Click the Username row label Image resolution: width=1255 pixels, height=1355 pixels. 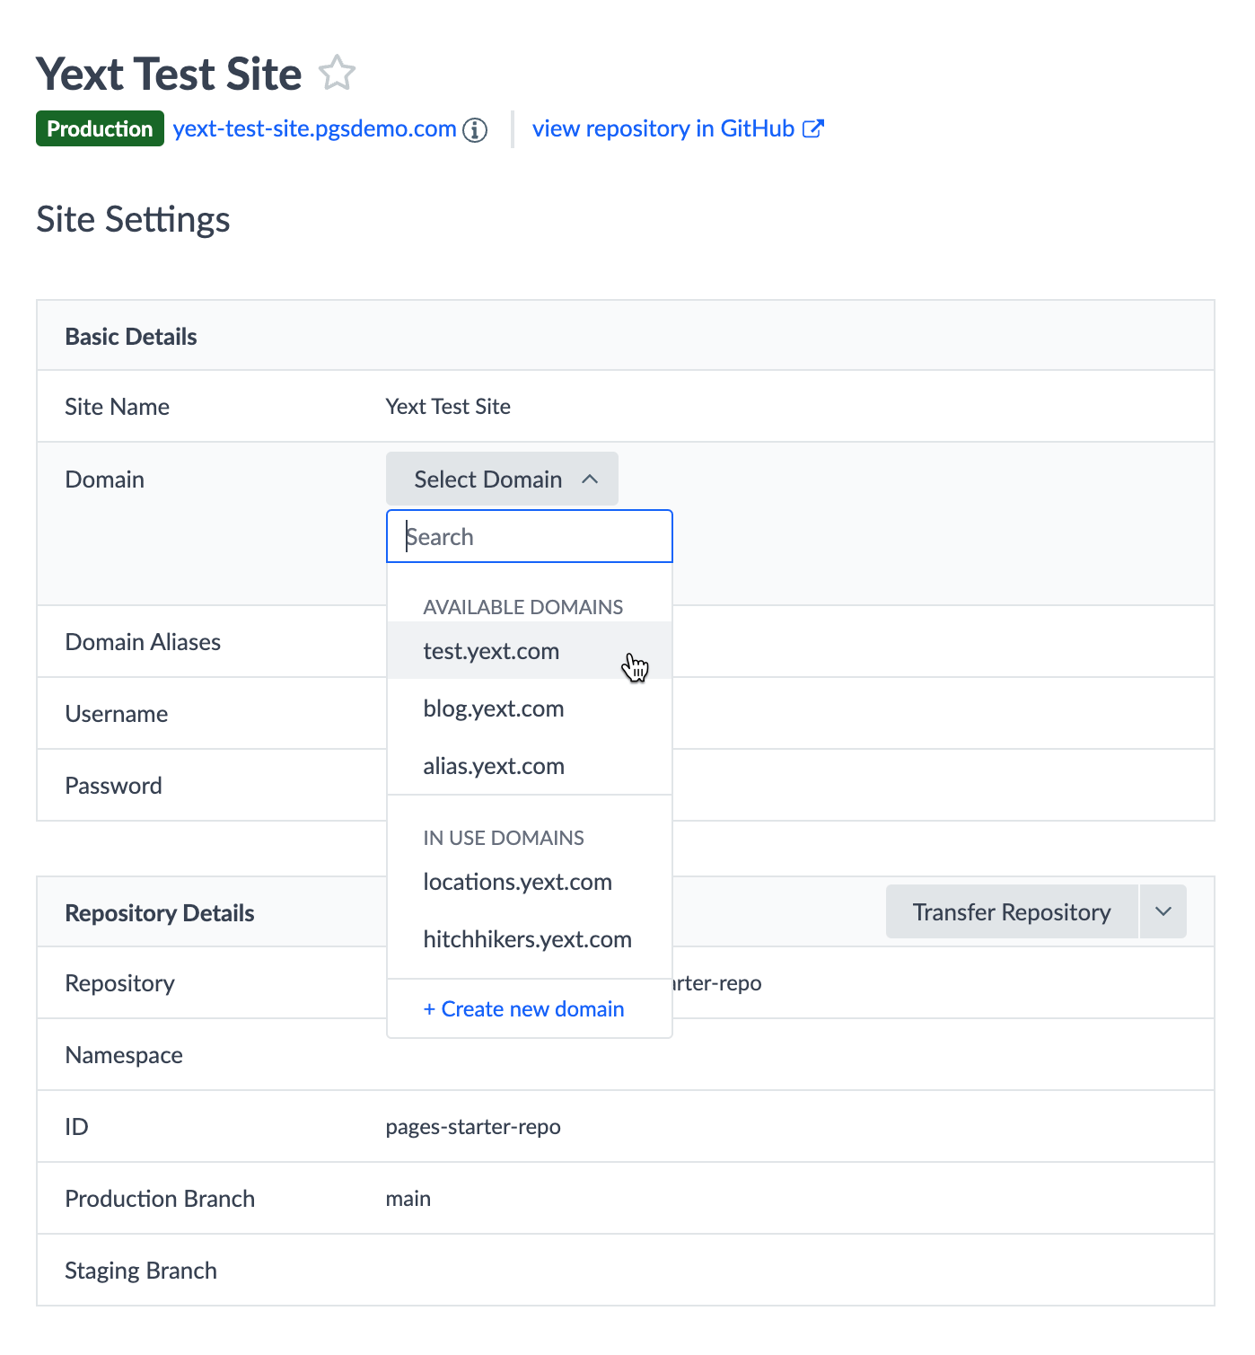117,713
